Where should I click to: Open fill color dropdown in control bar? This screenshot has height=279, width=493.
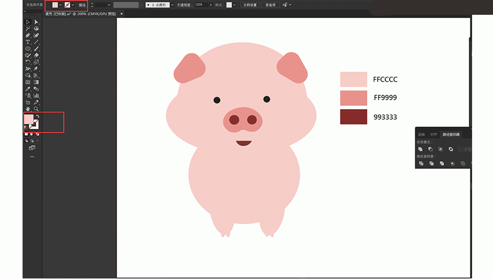click(60, 5)
